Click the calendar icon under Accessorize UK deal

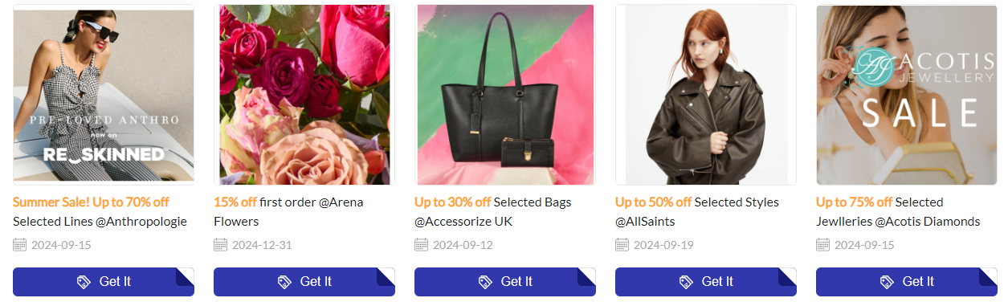coord(422,244)
